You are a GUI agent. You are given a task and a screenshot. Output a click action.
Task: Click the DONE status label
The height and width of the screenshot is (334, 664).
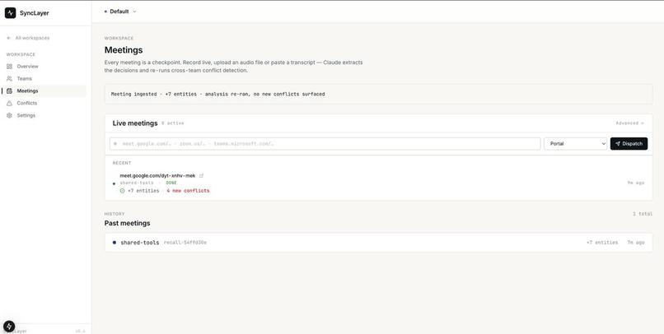[171, 183]
